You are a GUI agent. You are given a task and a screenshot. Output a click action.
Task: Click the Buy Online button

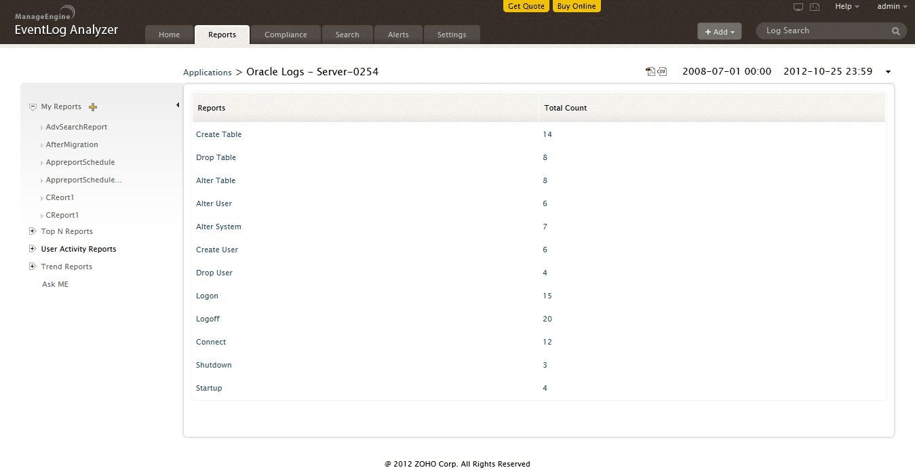[x=577, y=6]
